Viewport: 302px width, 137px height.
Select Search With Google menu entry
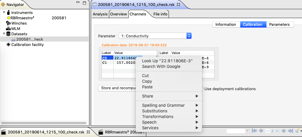coord(161,66)
